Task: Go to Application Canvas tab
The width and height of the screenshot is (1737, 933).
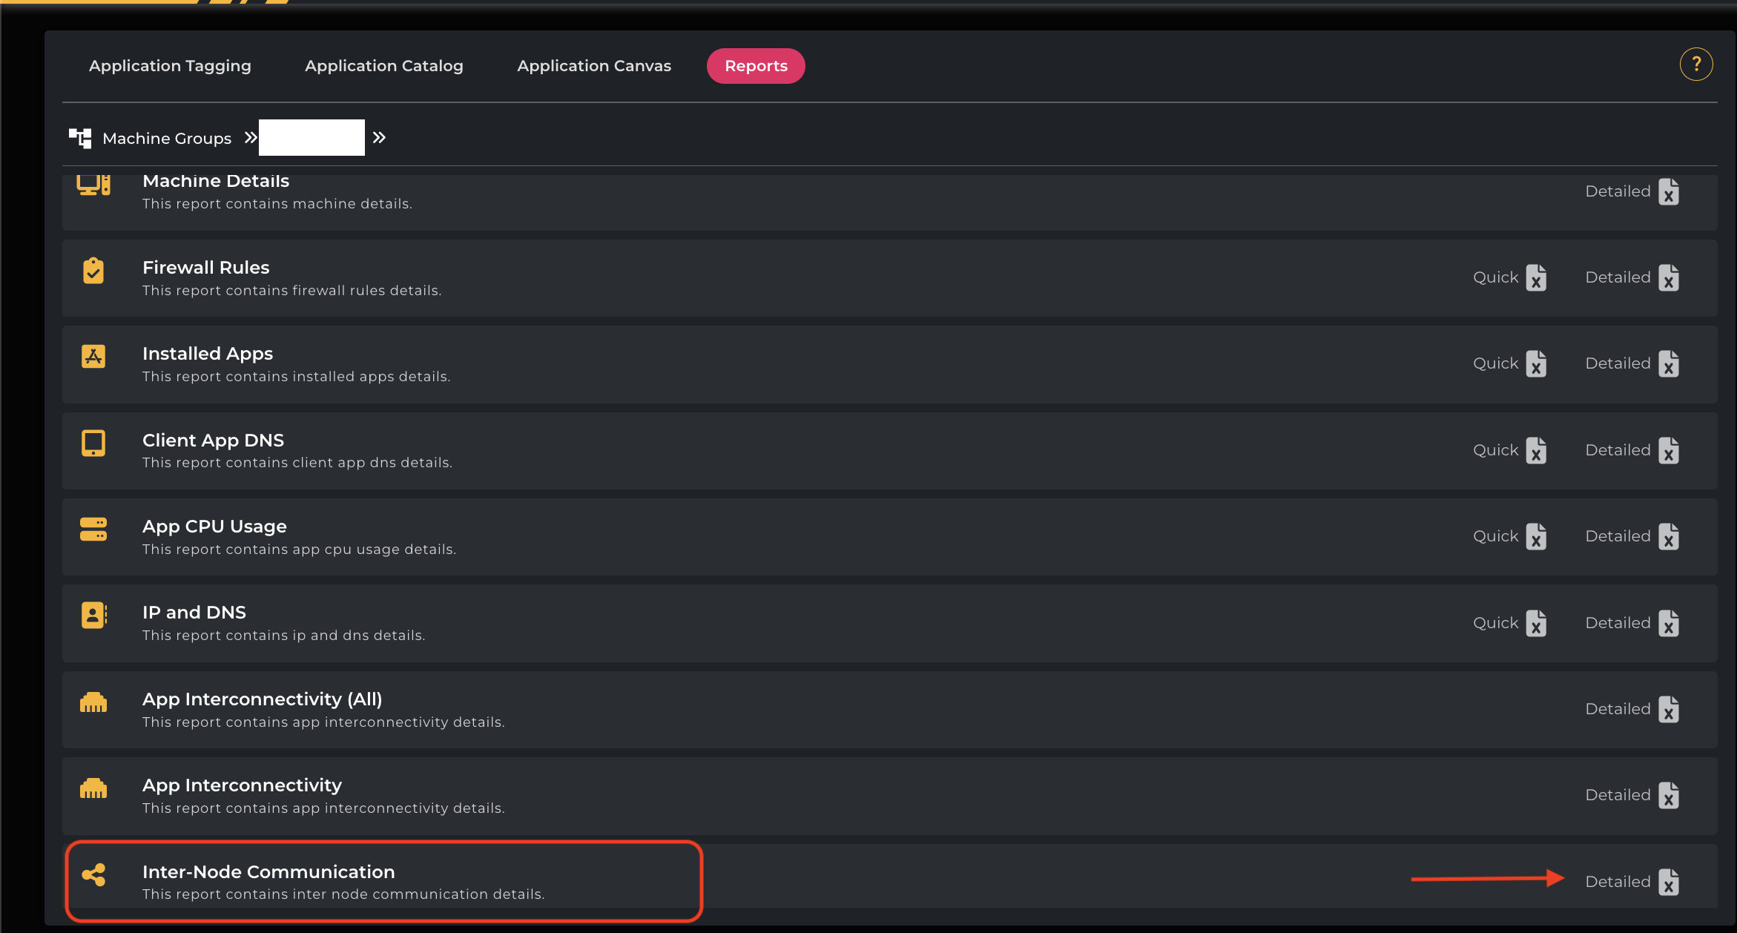Action: pos(593,66)
